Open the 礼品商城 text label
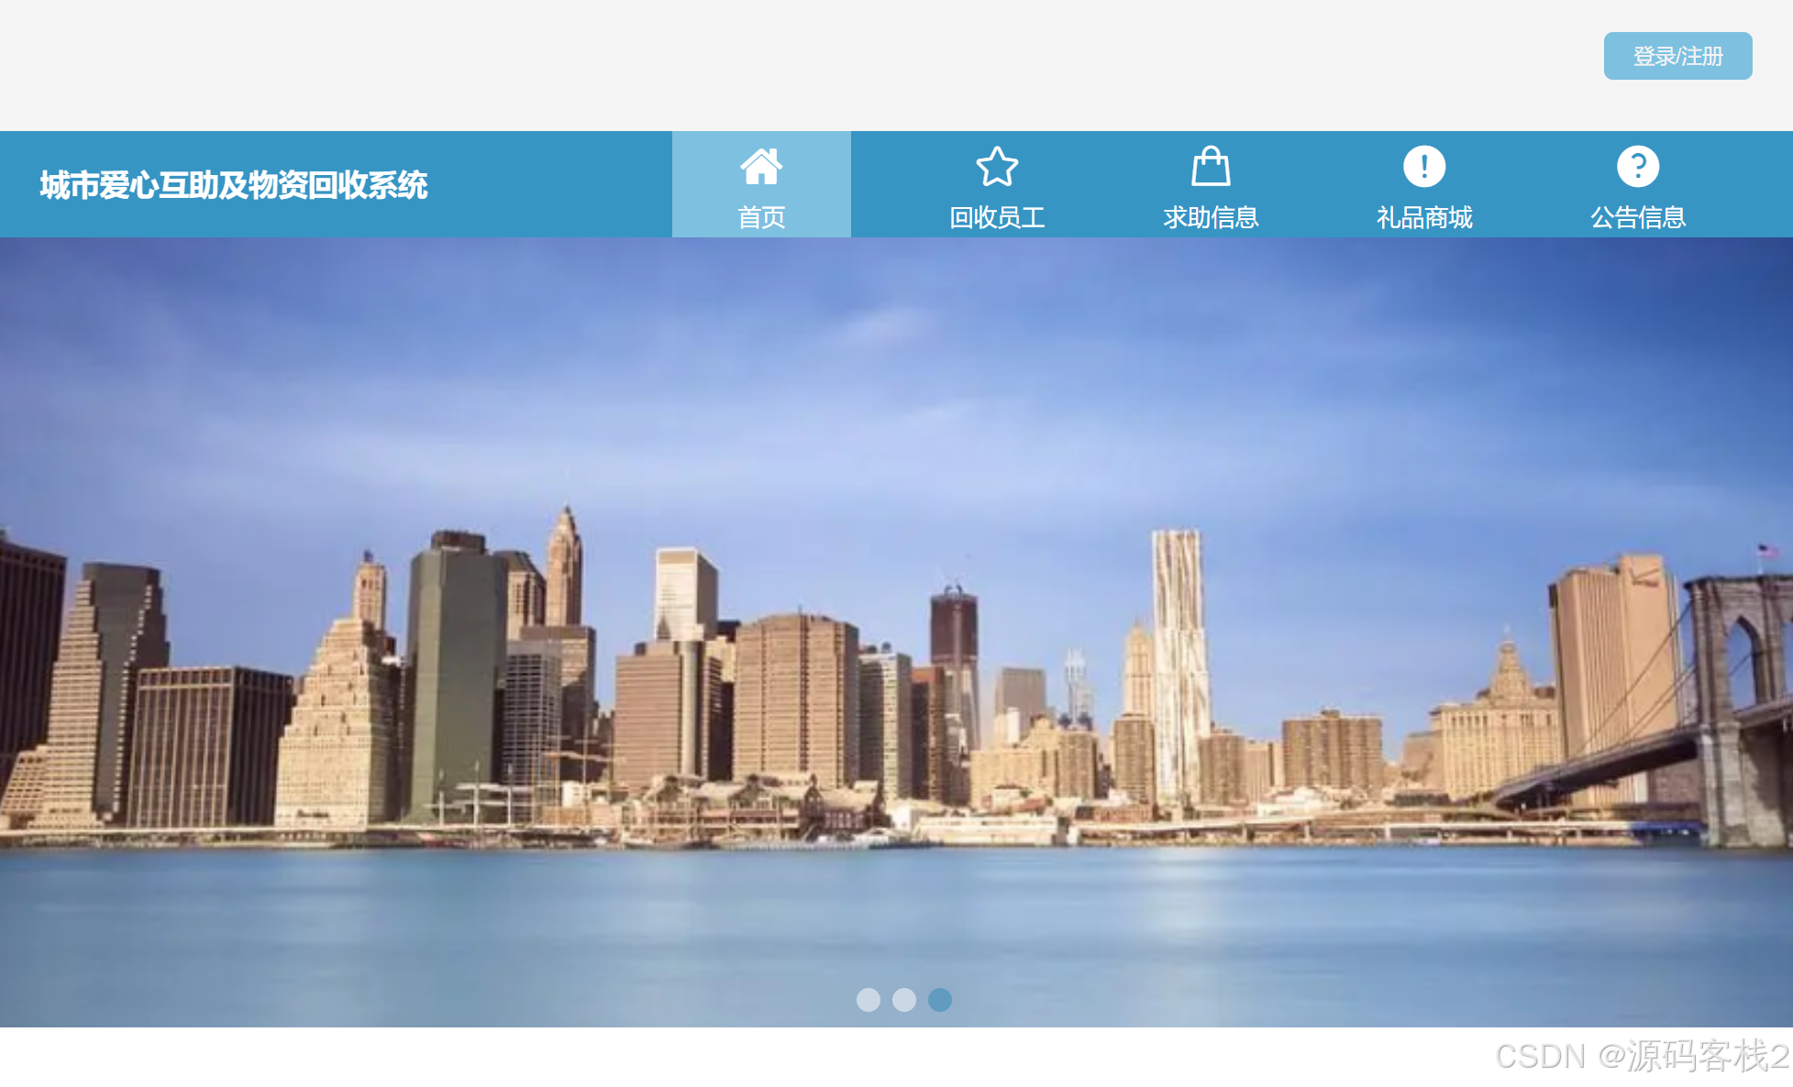Viewport: 1793px width, 1087px height. [x=1424, y=217]
